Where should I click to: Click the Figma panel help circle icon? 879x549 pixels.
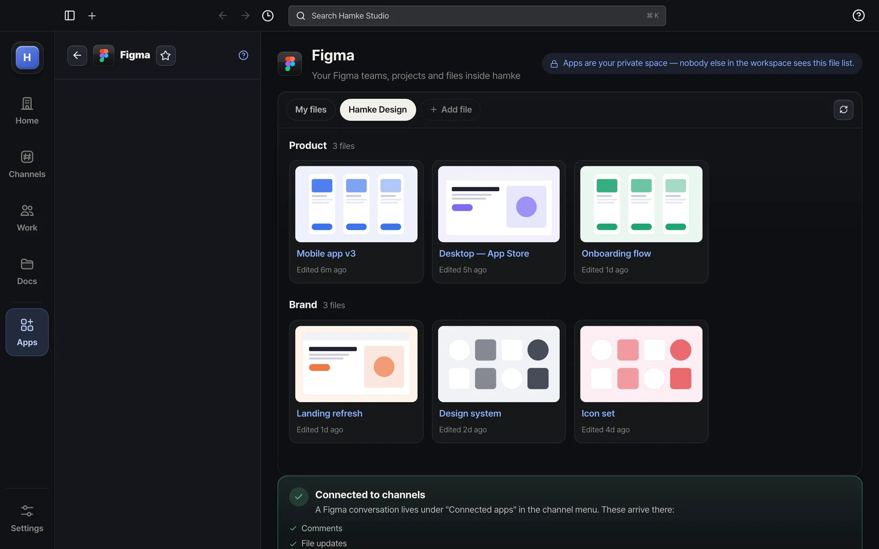244,55
